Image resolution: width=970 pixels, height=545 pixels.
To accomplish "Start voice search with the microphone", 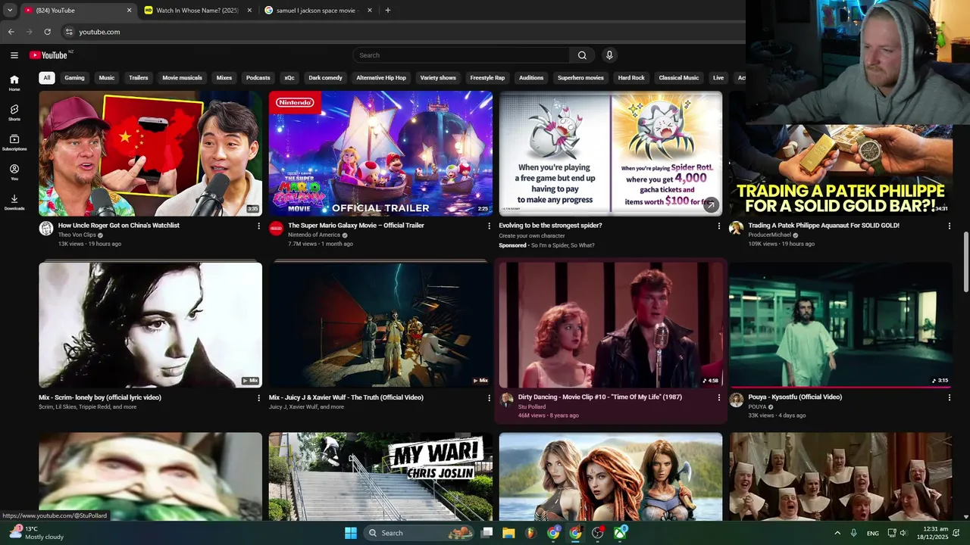I will point(609,55).
